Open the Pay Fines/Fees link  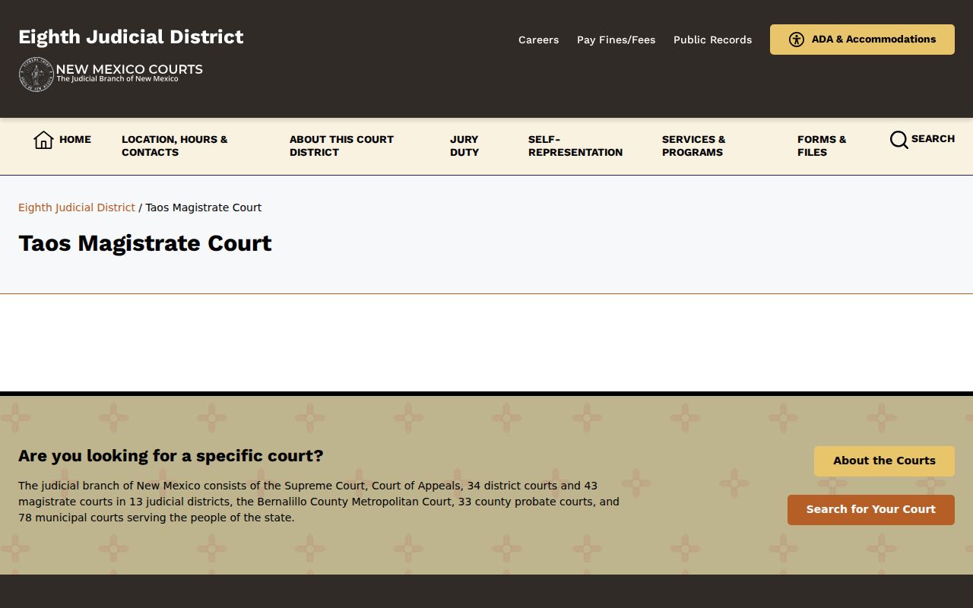(616, 40)
